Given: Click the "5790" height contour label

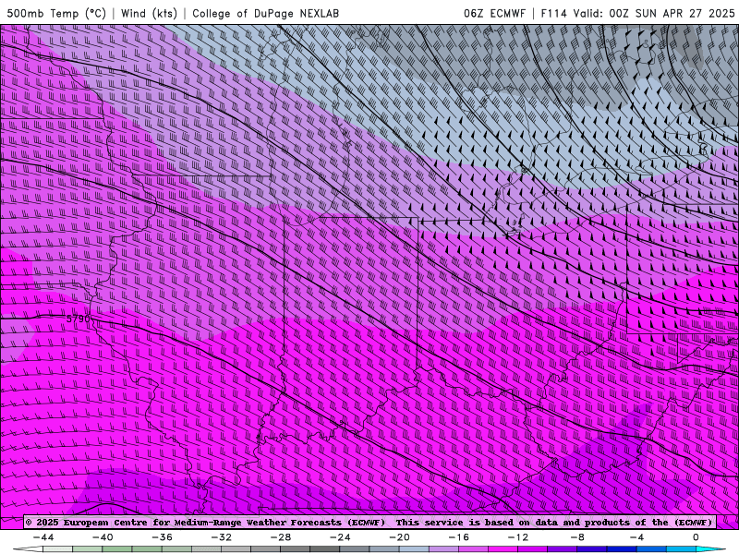Looking at the screenshot, I should (x=78, y=319).
